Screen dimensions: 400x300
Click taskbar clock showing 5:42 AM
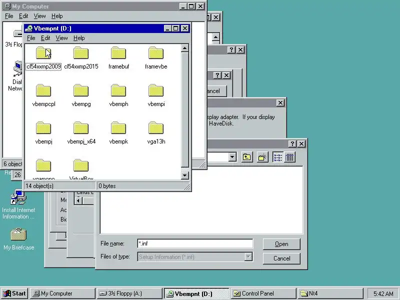click(383, 293)
